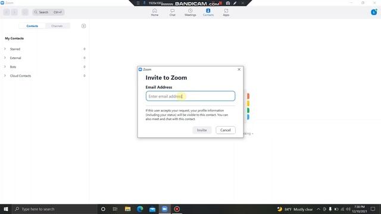
Task: Expand the Starred contacts group
Action: 5,49
